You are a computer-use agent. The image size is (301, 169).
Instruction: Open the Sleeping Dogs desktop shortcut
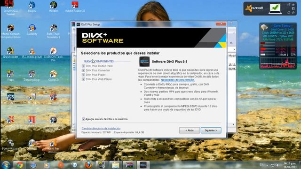[x=32, y=76]
